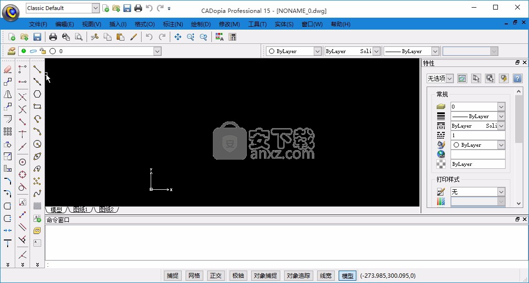Open the ByLayer color dropdown in toolbar
The image size is (529, 283).
(317, 51)
